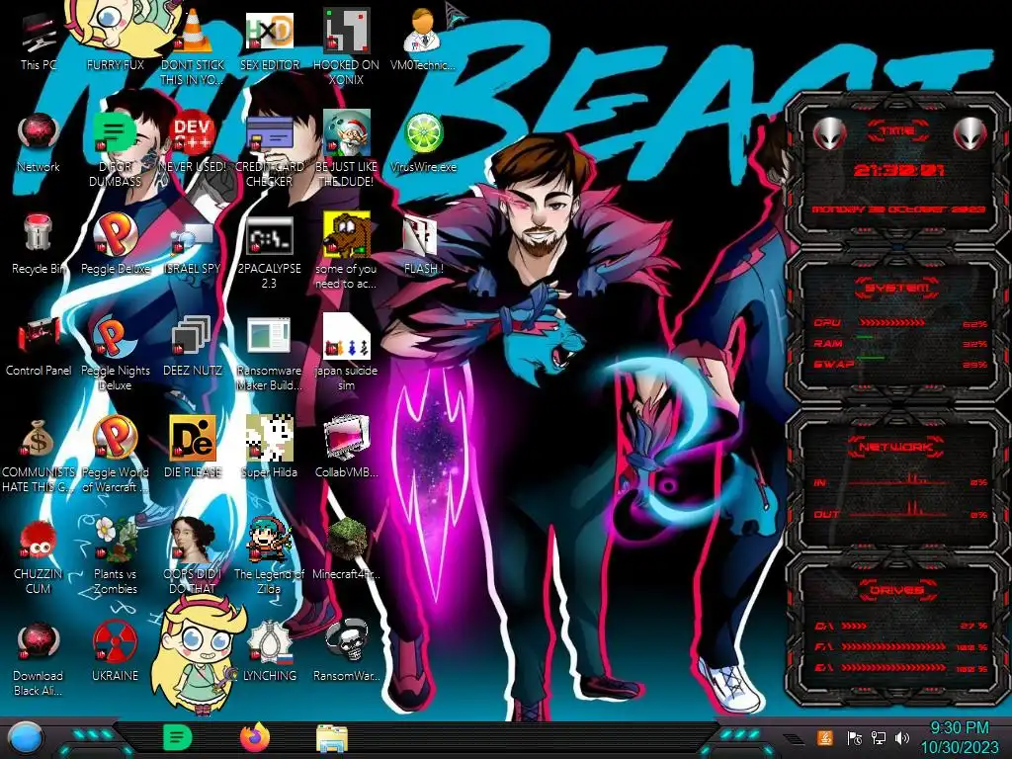Screen dimensions: 1012x759
Task: Open the green pinned app in taskbar
Action: click(x=178, y=737)
